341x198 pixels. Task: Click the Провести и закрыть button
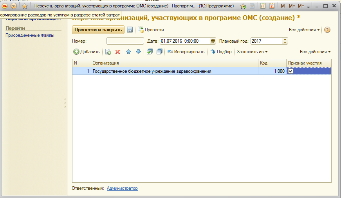coord(98,30)
